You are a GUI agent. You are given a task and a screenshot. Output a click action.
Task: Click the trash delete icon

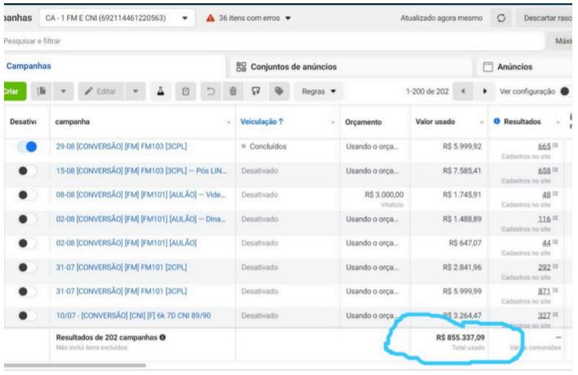(x=233, y=90)
